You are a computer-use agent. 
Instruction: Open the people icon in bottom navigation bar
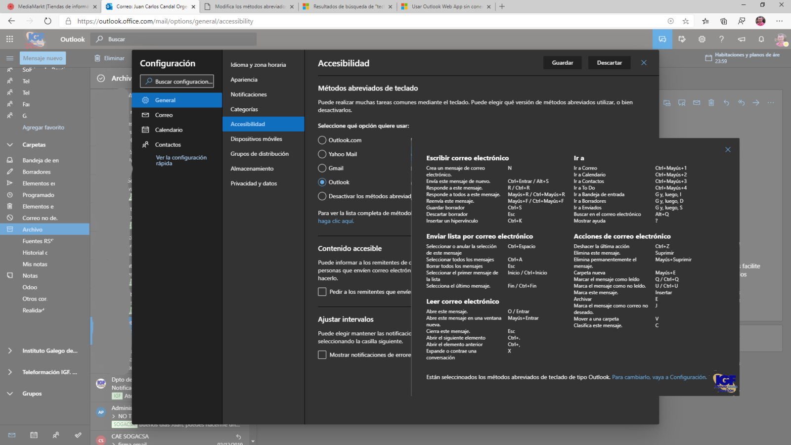(56, 435)
